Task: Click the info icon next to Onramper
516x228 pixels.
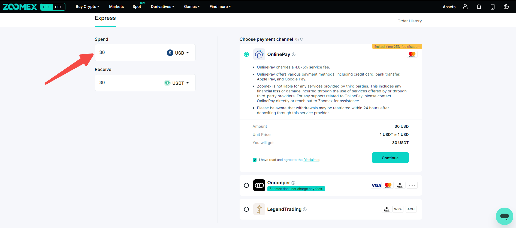Action: pyautogui.click(x=293, y=183)
